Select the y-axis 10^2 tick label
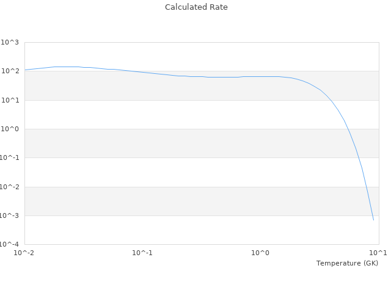 [x=10, y=71]
